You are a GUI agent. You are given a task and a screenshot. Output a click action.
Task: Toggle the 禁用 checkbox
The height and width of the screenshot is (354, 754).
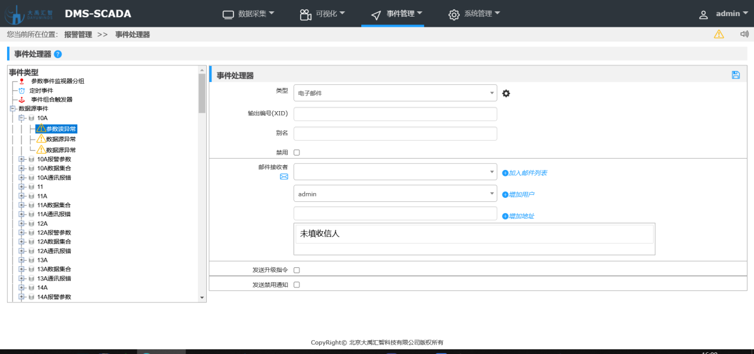(x=297, y=153)
